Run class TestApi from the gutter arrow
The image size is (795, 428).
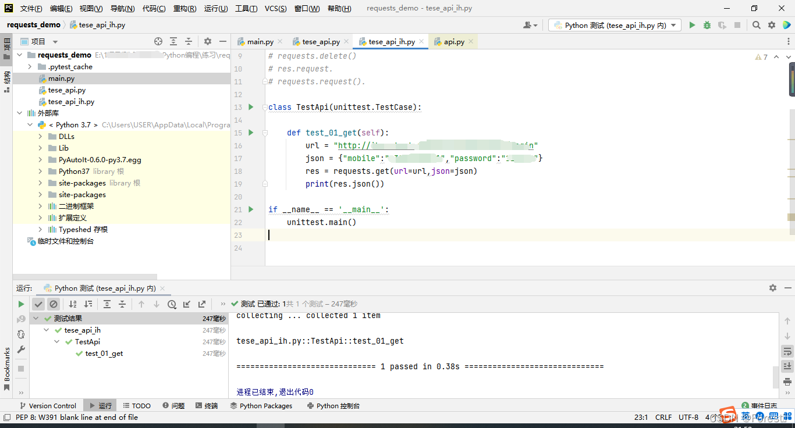[251, 107]
